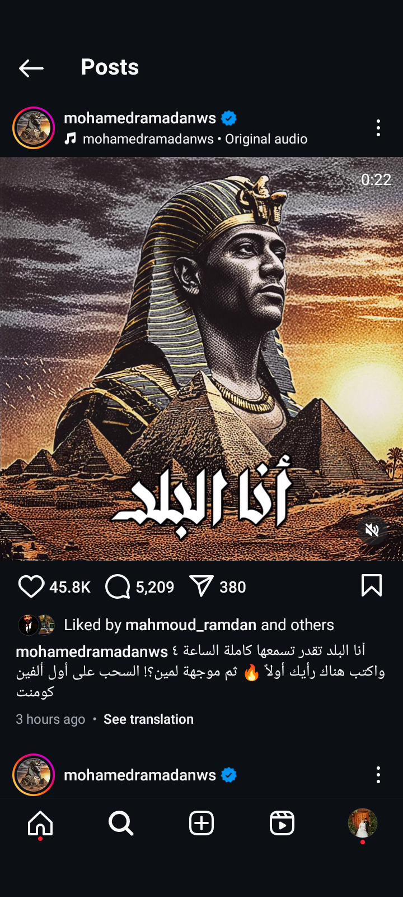Viewport: 403px width, 897px height.
Task: Go to the Home tab
Action: 40,824
